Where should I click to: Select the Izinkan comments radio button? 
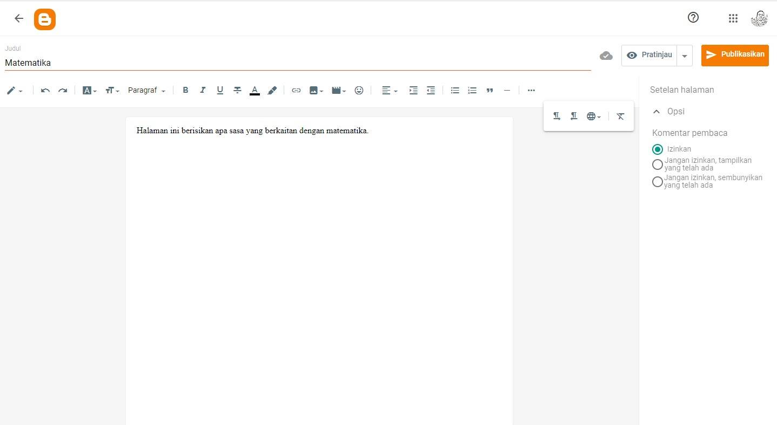click(x=658, y=149)
